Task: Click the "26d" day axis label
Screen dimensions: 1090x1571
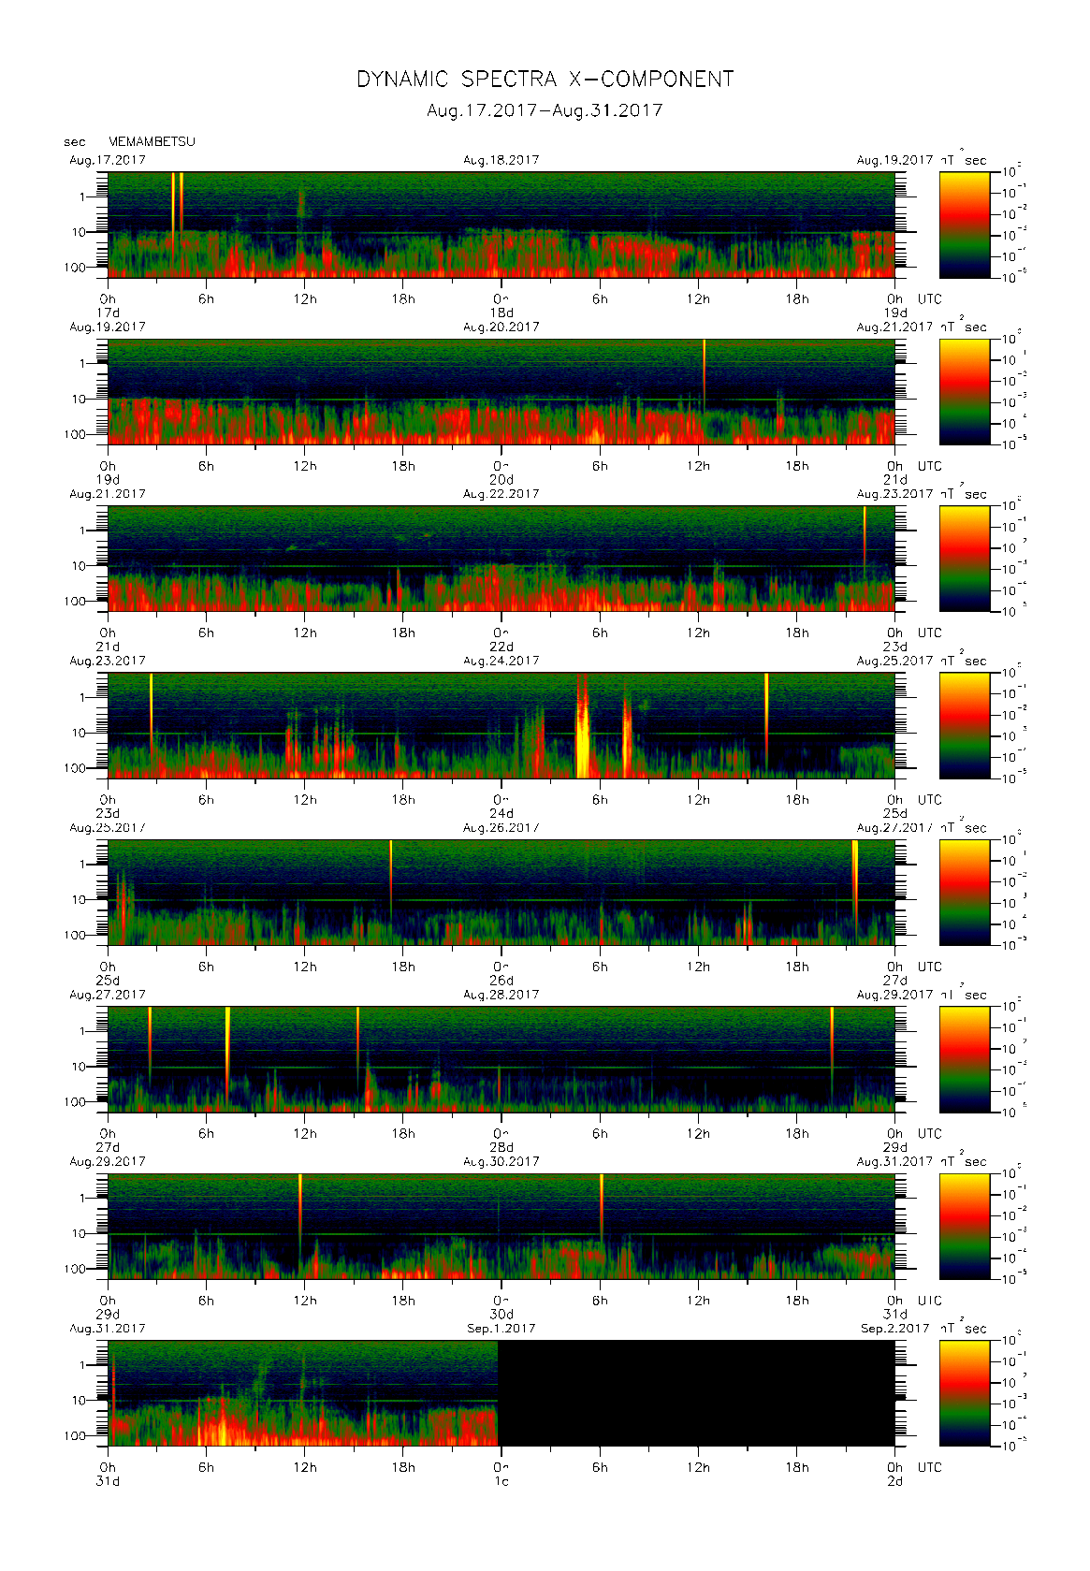Action: [x=502, y=981]
